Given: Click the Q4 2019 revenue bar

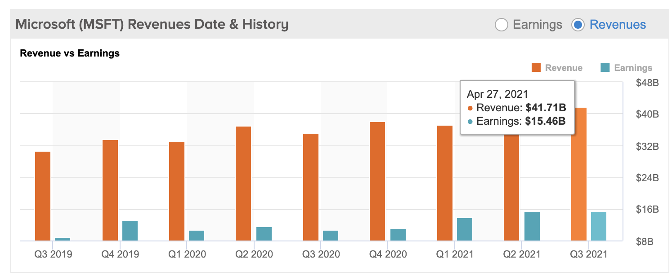Looking at the screenshot, I should [110, 190].
